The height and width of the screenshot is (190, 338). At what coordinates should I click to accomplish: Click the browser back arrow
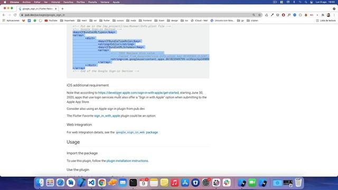pos(4,15)
